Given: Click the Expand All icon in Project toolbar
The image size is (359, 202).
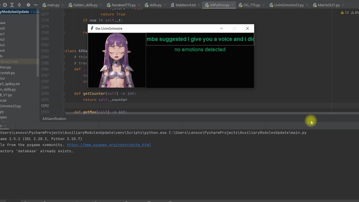Looking at the screenshot, I should click(12, 5).
